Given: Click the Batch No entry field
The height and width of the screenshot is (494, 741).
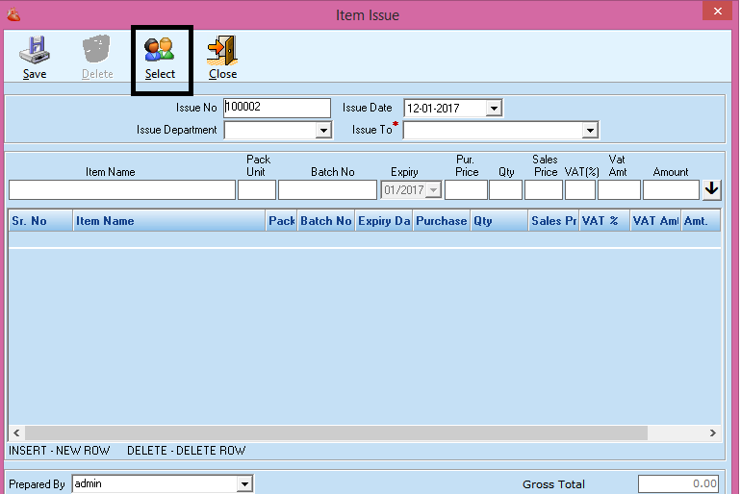Looking at the screenshot, I should pyautogui.click(x=327, y=190).
